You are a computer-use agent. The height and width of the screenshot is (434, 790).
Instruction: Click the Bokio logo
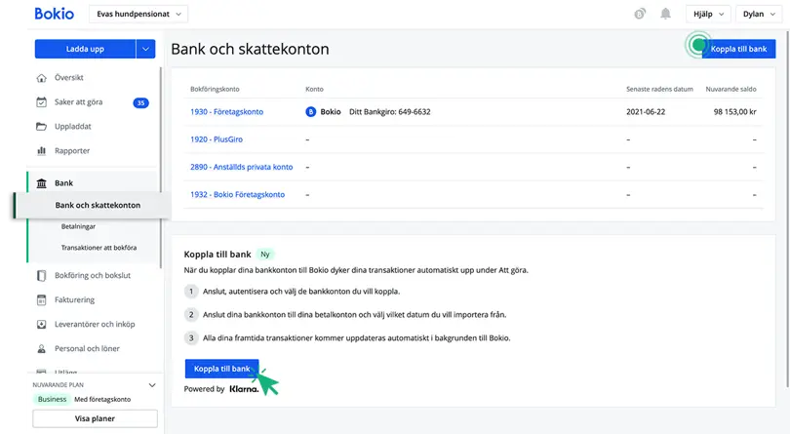tap(54, 14)
